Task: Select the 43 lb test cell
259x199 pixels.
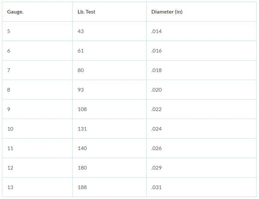Action: [x=81, y=31]
